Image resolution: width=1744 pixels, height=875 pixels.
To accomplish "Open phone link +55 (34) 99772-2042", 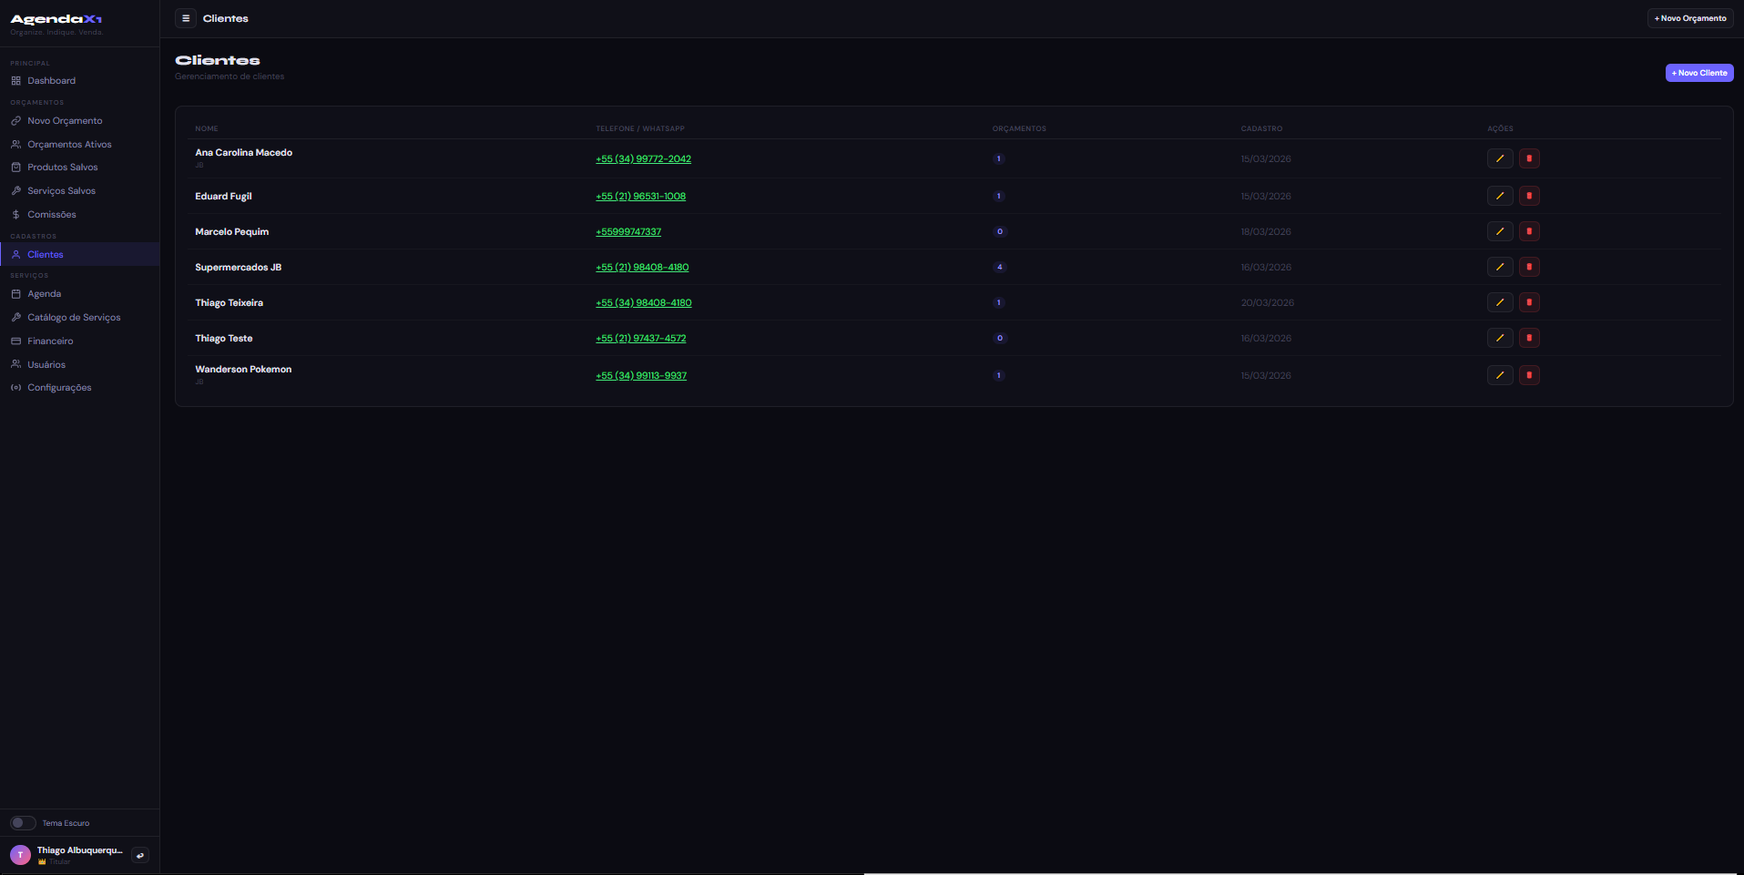I will point(643,159).
